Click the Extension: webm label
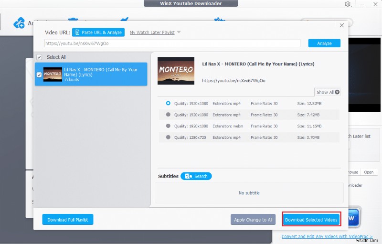The image size is (382, 244). point(228,126)
